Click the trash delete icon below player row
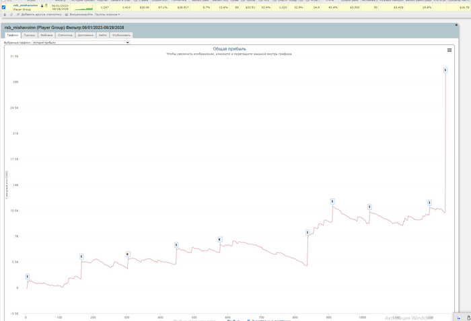The height and width of the screenshot is (321, 471). (x=4, y=13)
